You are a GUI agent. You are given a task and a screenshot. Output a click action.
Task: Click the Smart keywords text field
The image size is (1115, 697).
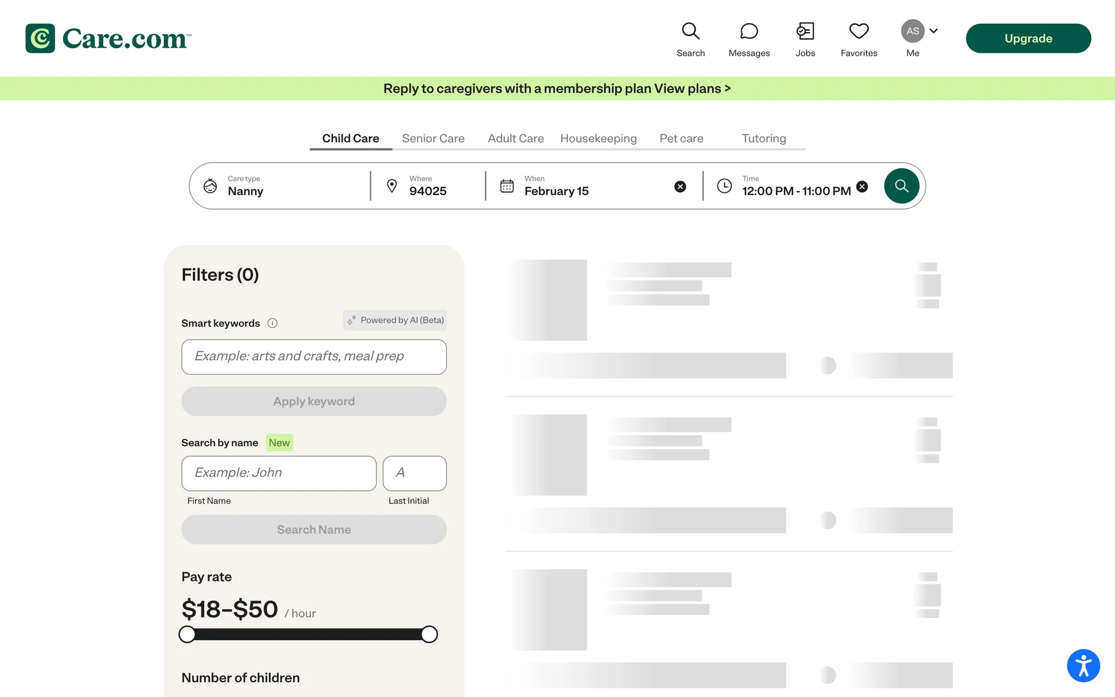[314, 357]
